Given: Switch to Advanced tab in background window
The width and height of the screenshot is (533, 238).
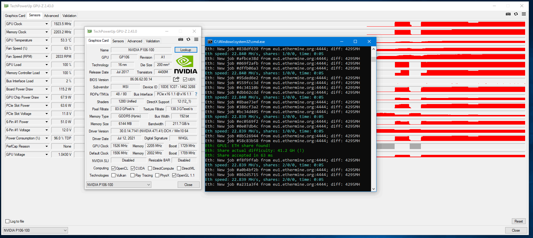Looking at the screenshot, I should 51,16.
